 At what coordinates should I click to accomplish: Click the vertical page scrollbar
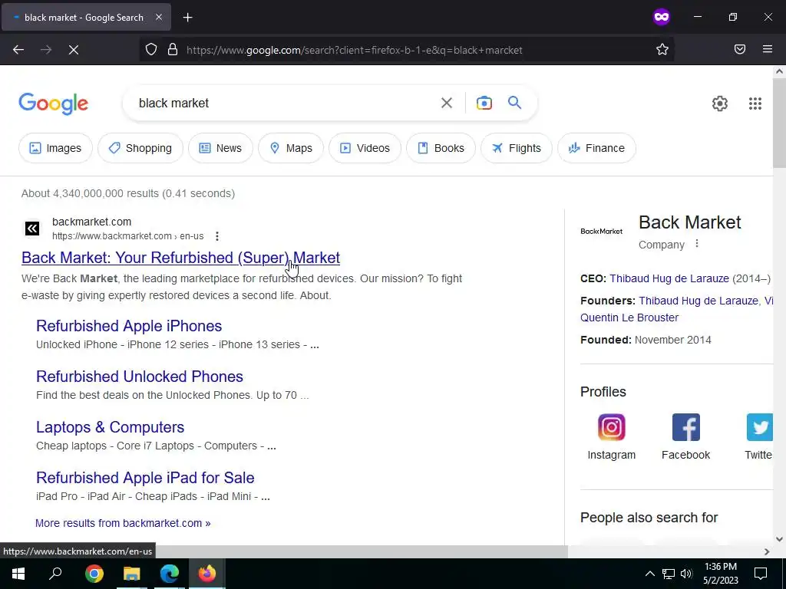779,123
